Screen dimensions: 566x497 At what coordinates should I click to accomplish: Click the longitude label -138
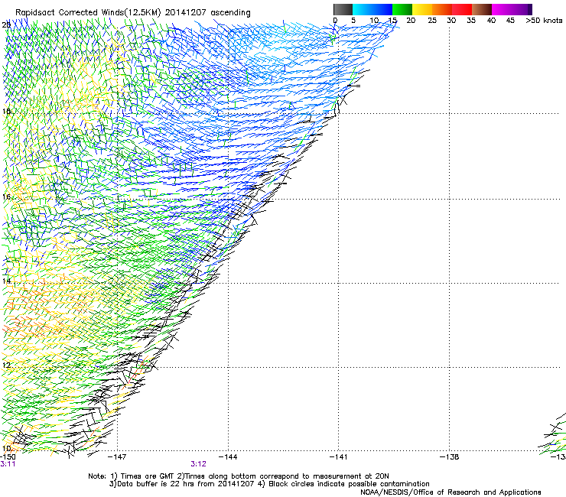(450, 457)
